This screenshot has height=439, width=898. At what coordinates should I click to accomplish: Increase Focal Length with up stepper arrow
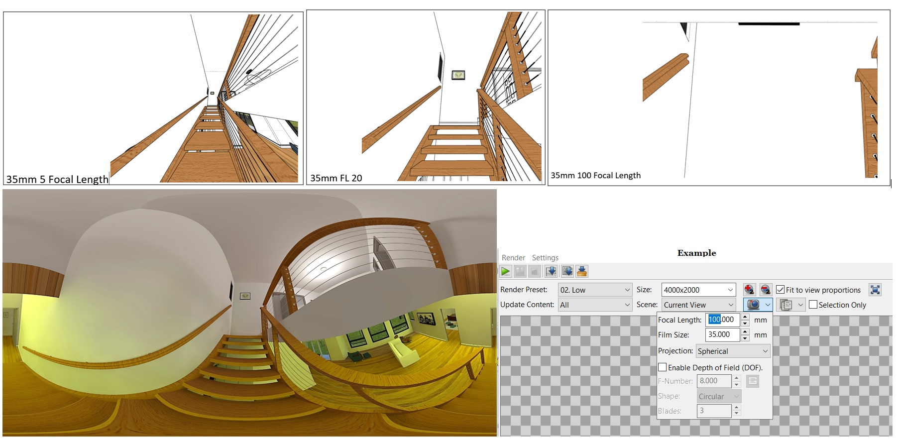[745, 317]
